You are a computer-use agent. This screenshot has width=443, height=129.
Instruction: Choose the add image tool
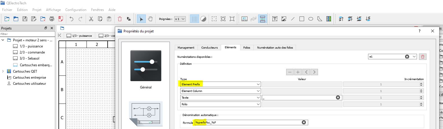pyautogui.click(x=284, y=19)
